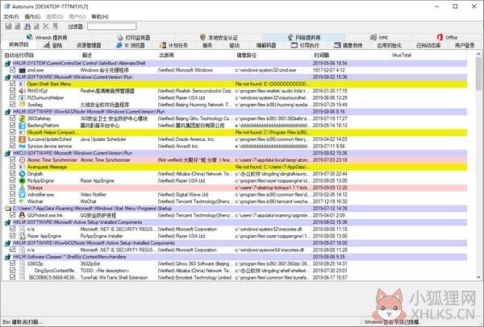Open the 网络提供商 tab with network icon
484x327 pixels.
pos(304,37)
